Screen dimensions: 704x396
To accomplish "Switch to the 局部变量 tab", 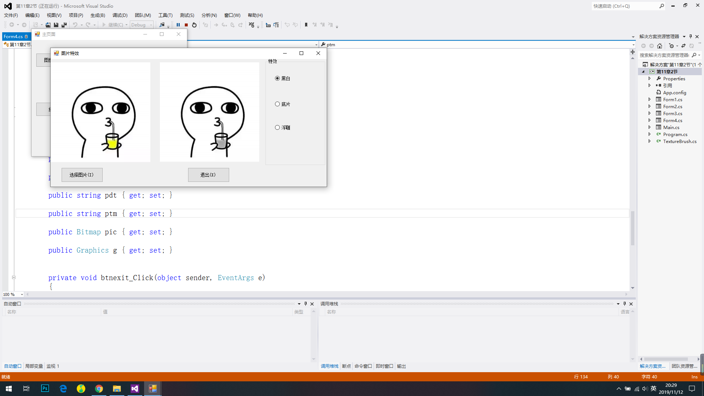I will (x=34, y=366).
